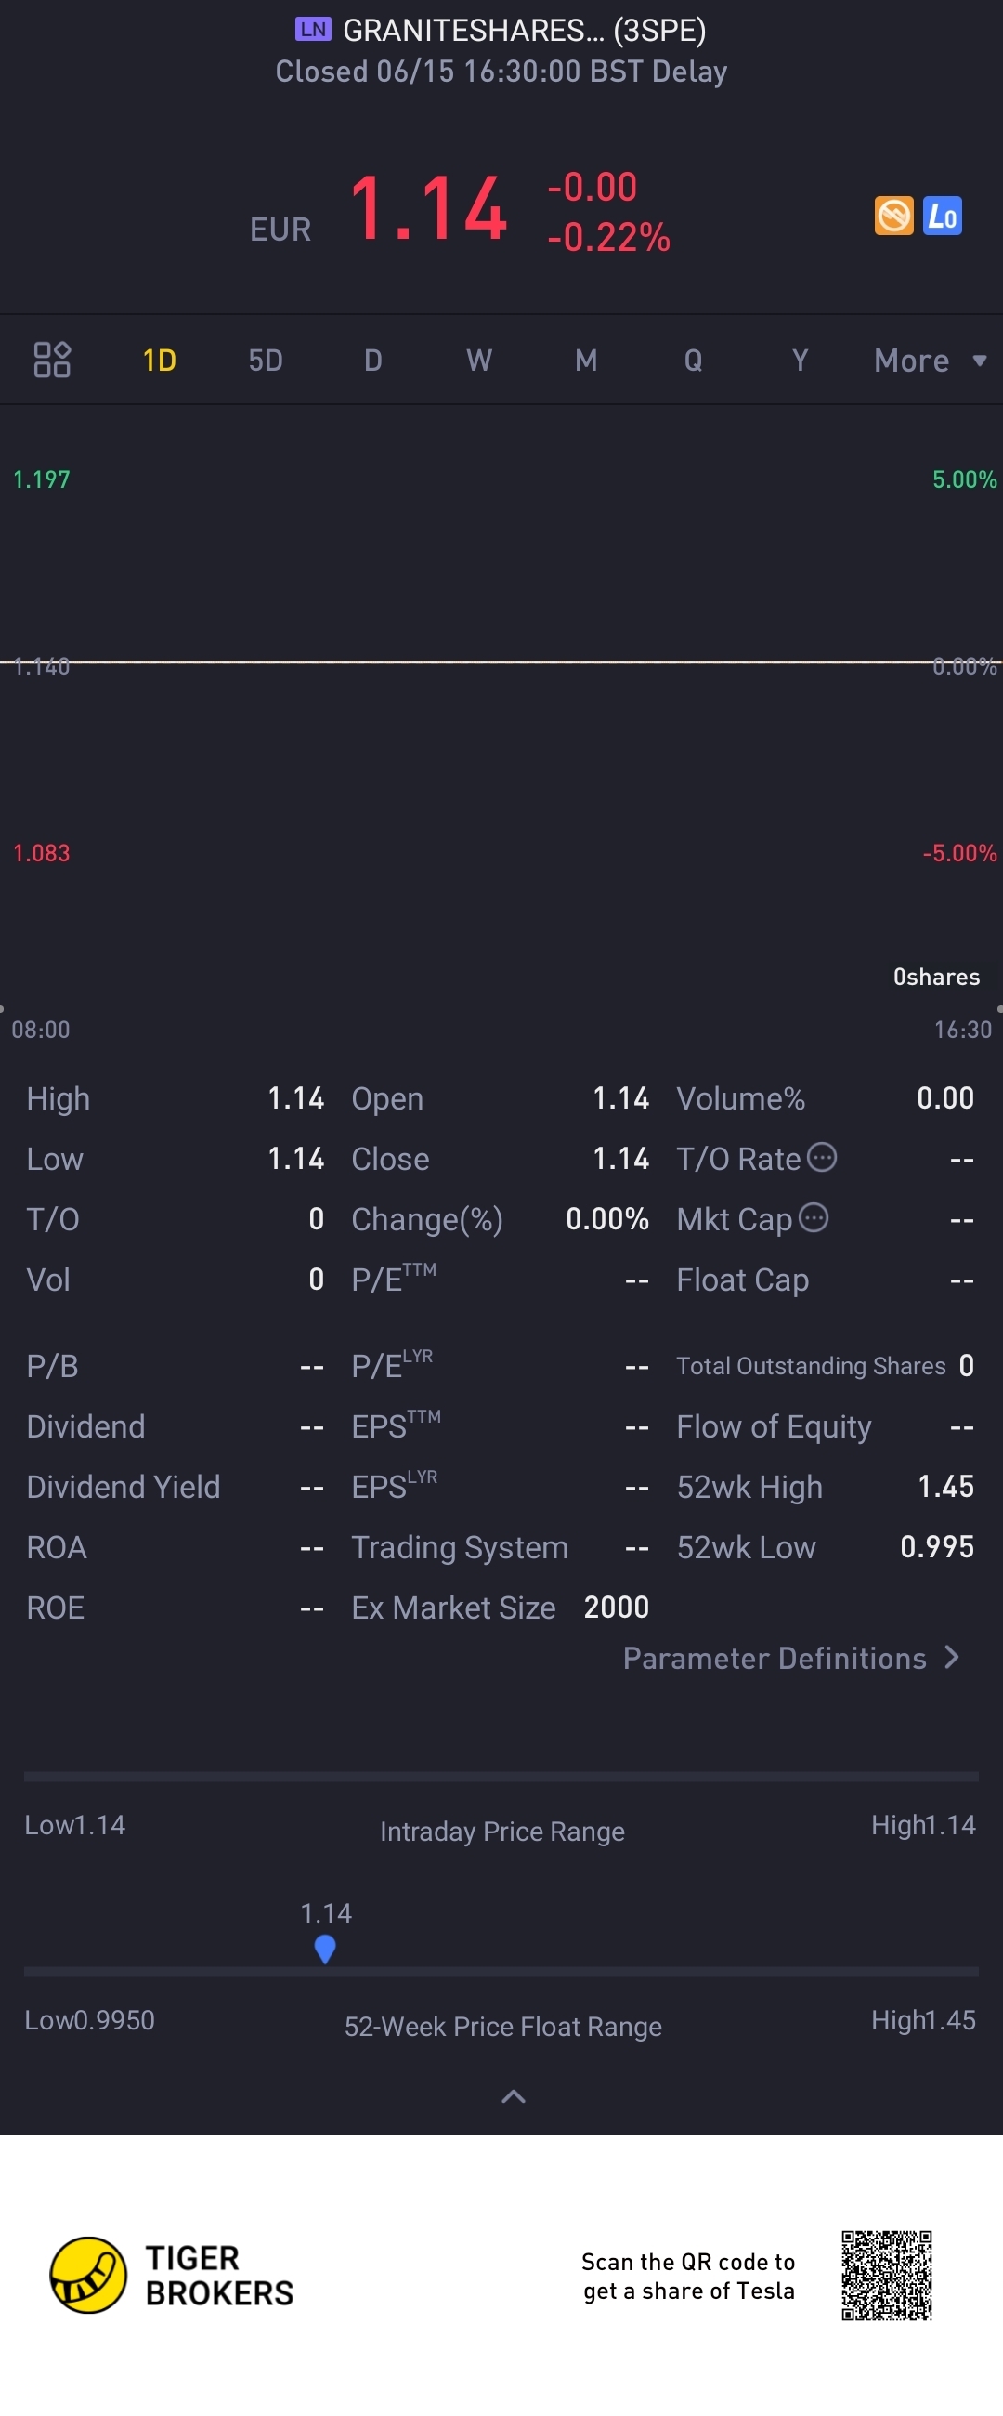Tap the purple LN market tag

click(x=313, y=29)
